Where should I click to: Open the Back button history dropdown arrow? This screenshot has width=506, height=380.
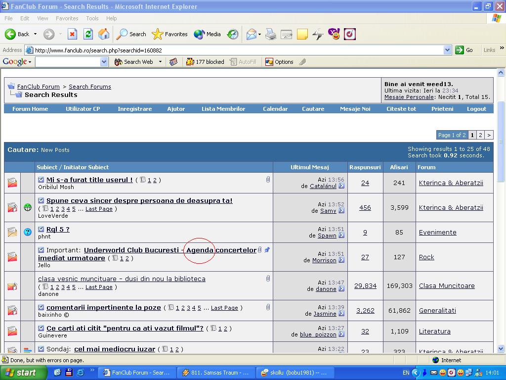click(x=35, y=34)
